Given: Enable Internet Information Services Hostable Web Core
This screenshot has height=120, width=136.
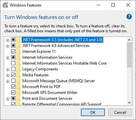Looking at the screenshot, I should pyautogui.click(x=13, y=63).
